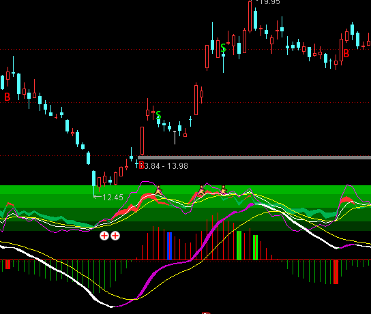Select the middle orange figure signal icon
Viewport: 371px width, 314px height.
click(x=201, y=191)
